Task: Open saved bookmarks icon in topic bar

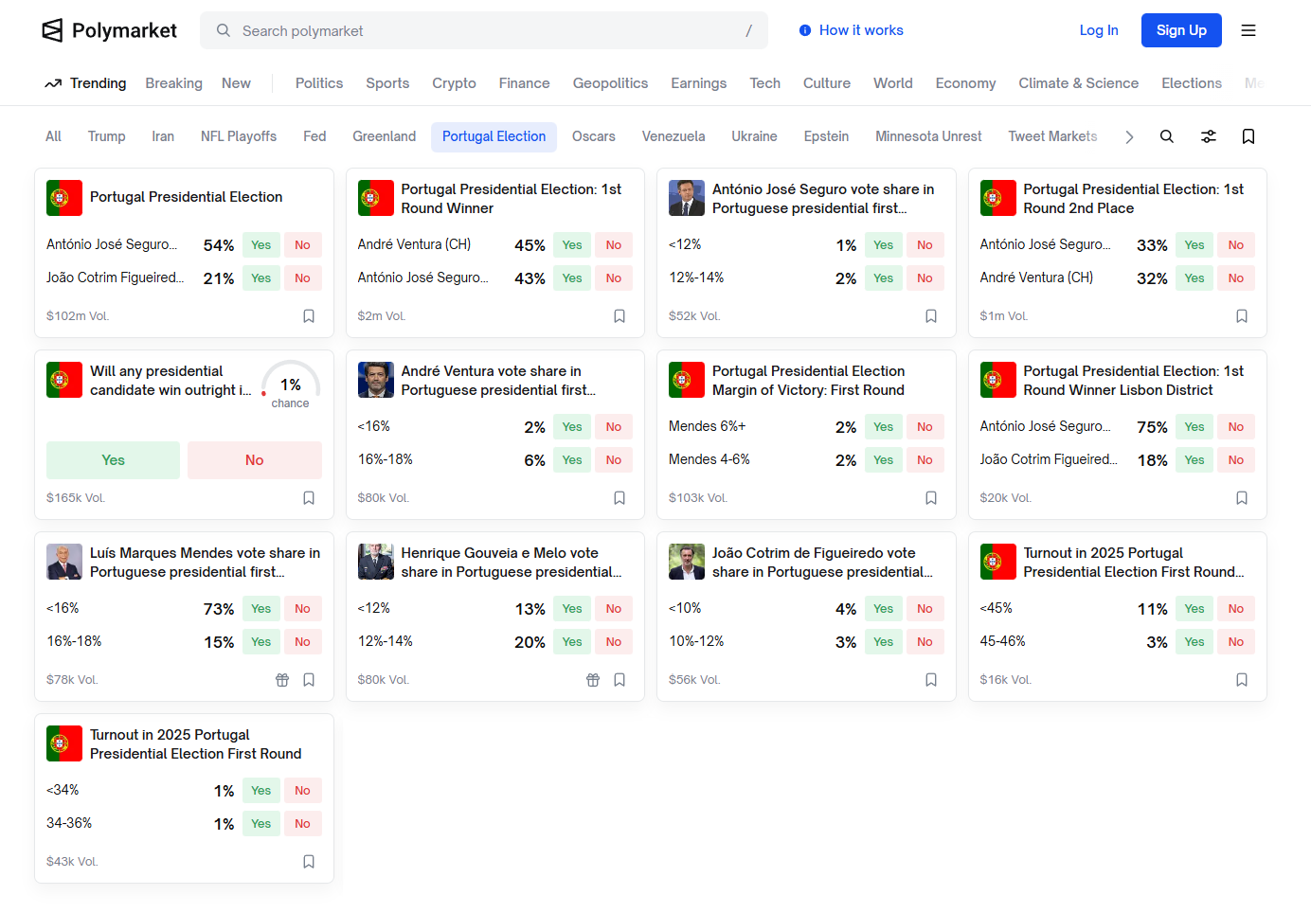Action: pos(1248,136)
